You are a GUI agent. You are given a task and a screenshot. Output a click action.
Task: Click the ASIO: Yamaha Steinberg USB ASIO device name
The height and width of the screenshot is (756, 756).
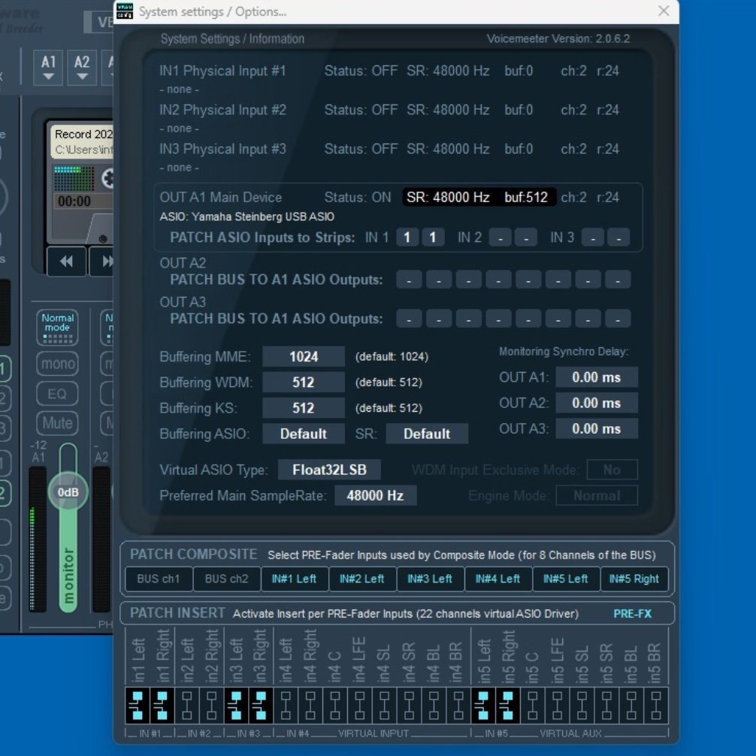(x=246, y=217)
